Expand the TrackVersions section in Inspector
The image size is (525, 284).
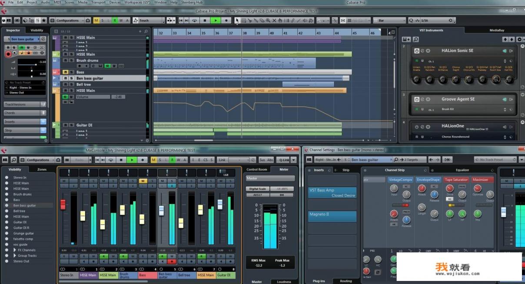(25, 104)
